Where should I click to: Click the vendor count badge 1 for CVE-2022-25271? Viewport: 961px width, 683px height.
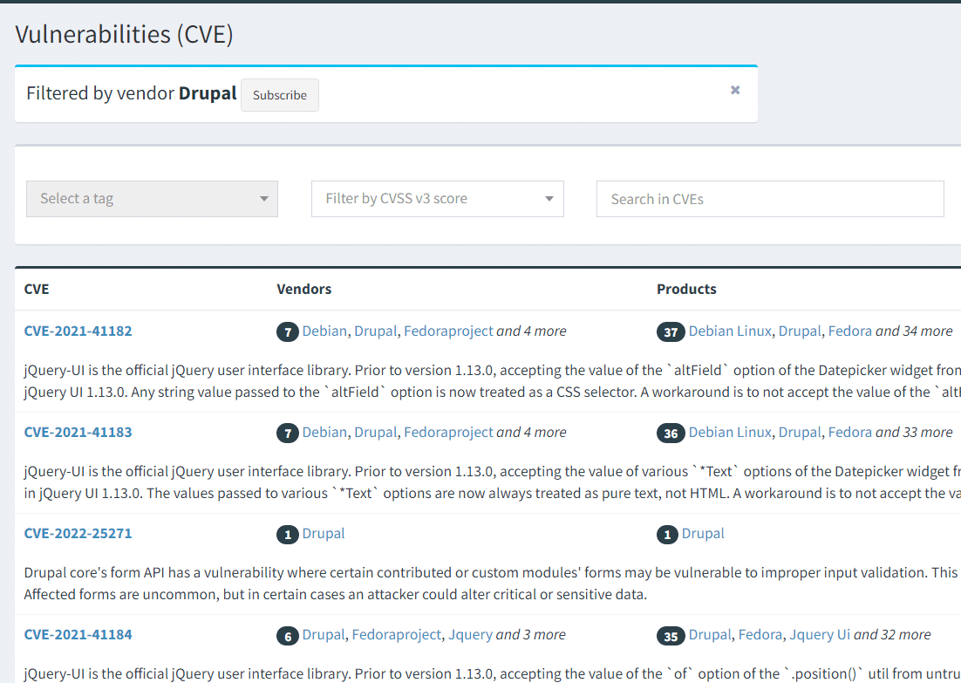288,535
